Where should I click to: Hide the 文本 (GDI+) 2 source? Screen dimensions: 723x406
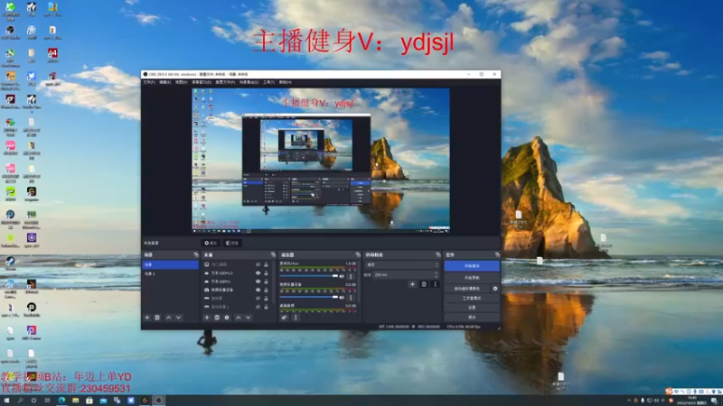[x=258, y=273]
